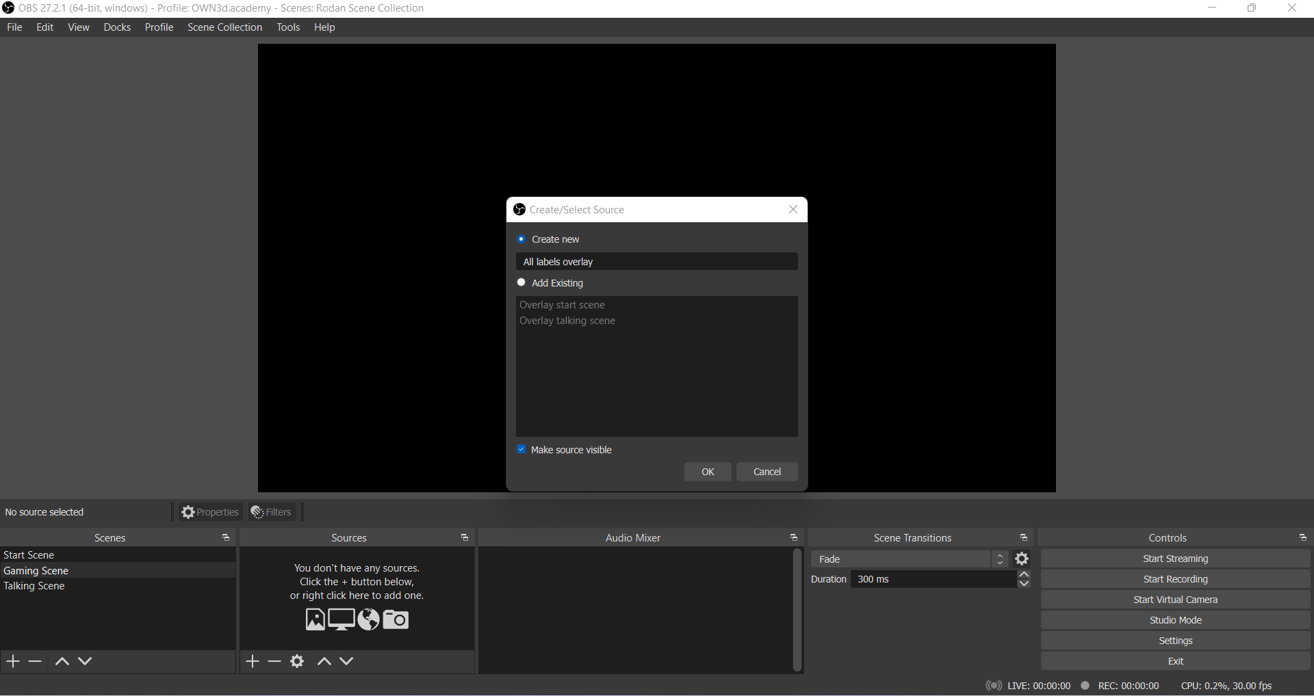Undock the Audio Mixer panel
Viewport: 1314px width, 696px height.
pos(794,538)
